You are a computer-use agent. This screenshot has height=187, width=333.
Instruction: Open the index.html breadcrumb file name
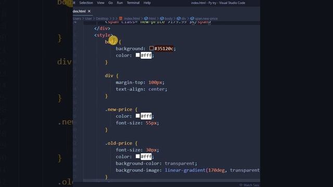(132, 19)
